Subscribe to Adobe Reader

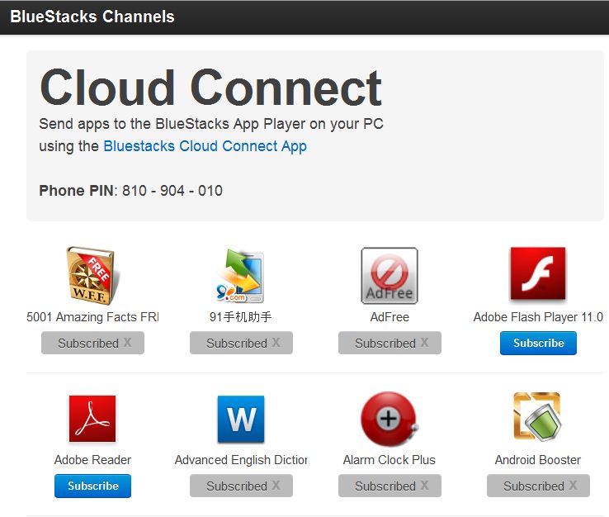(92, 486)
